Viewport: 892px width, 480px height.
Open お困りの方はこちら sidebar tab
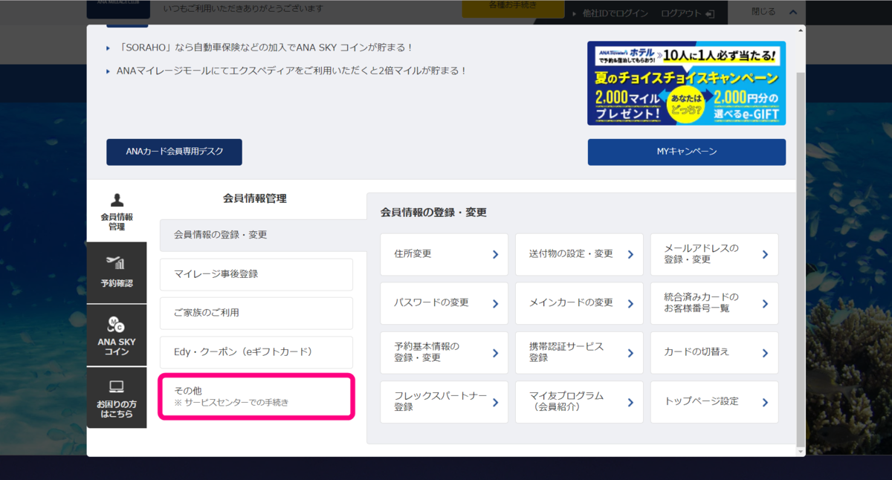pyautogui.click(x=117, y=398)
